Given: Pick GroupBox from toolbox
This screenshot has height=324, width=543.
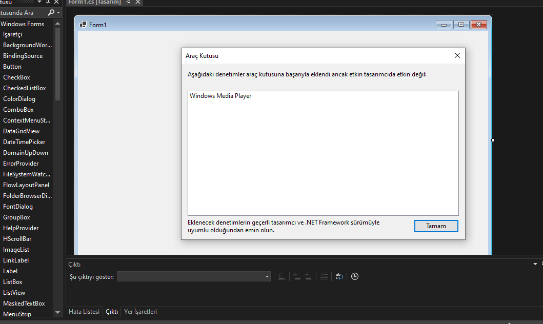Looking at the screenshot, I should point(16,217).
